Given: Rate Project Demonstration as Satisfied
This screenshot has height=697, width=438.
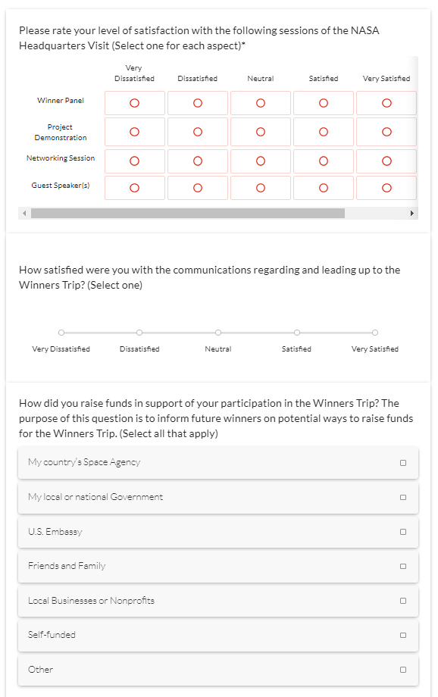Looking at the screenshot, I should [324, 132].
